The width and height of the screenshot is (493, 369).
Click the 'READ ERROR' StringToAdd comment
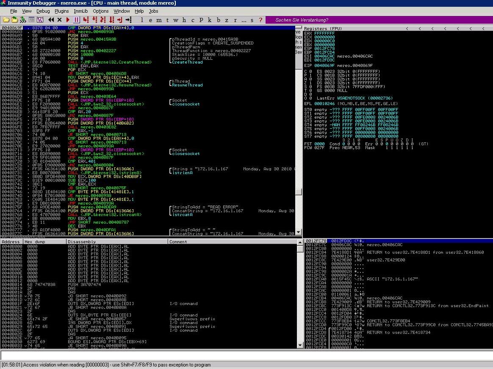(x=205, y=207)
